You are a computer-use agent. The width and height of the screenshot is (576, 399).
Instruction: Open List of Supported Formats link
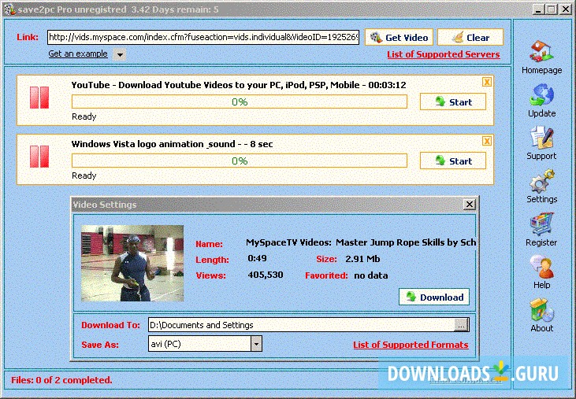pyautogui.click(x=411, y=345)
